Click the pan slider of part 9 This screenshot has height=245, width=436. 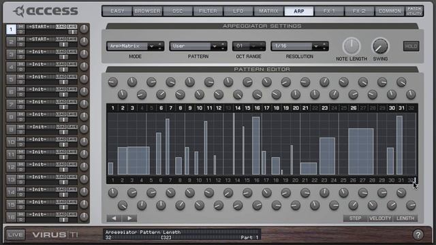tap(63, 132)
